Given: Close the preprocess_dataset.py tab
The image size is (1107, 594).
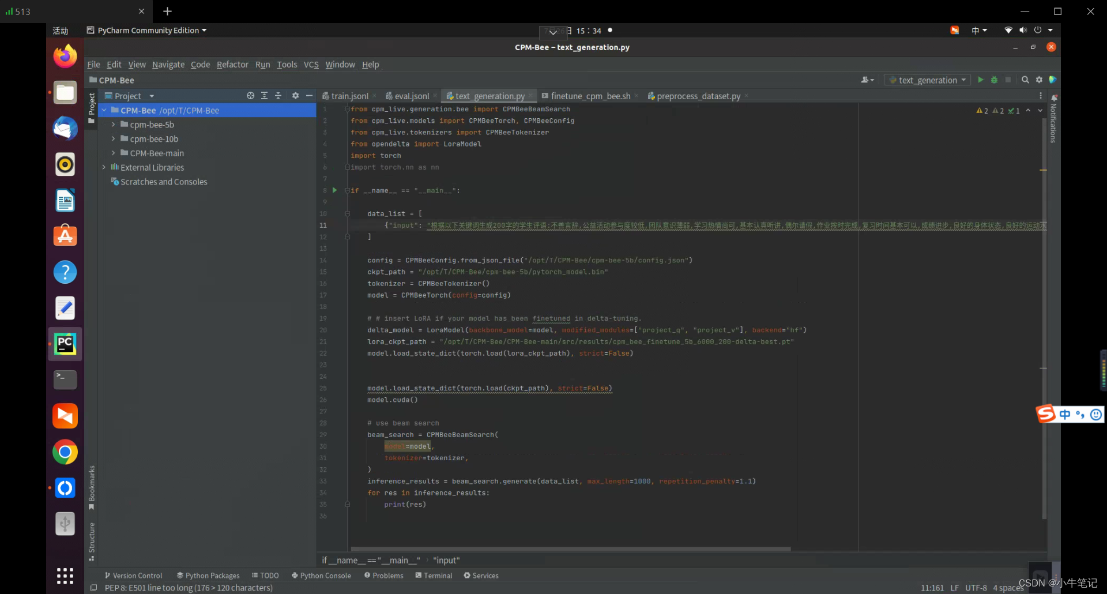Looking at the screenshot, I should tap(747, 96).
